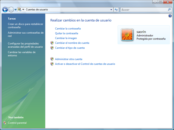The height and width of the screenshot is (130, 174).
Task: Open Cambiar el nombre de cuenta
Action: pos(72,43)
